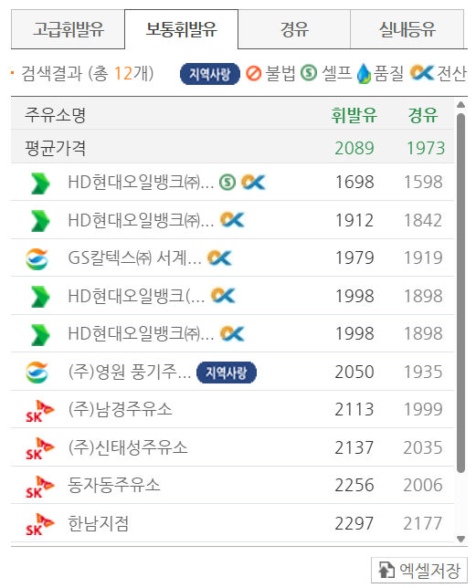Click scrollbar down arrow
This screenshot has width=476, height=588.
pyautogui.click(x=461, y=540)
